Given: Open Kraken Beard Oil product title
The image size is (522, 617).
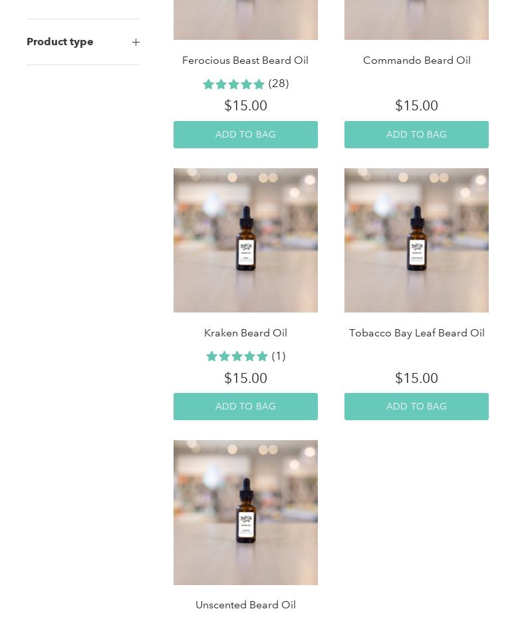Looking at the screenshot, I should tap(245, 333).
